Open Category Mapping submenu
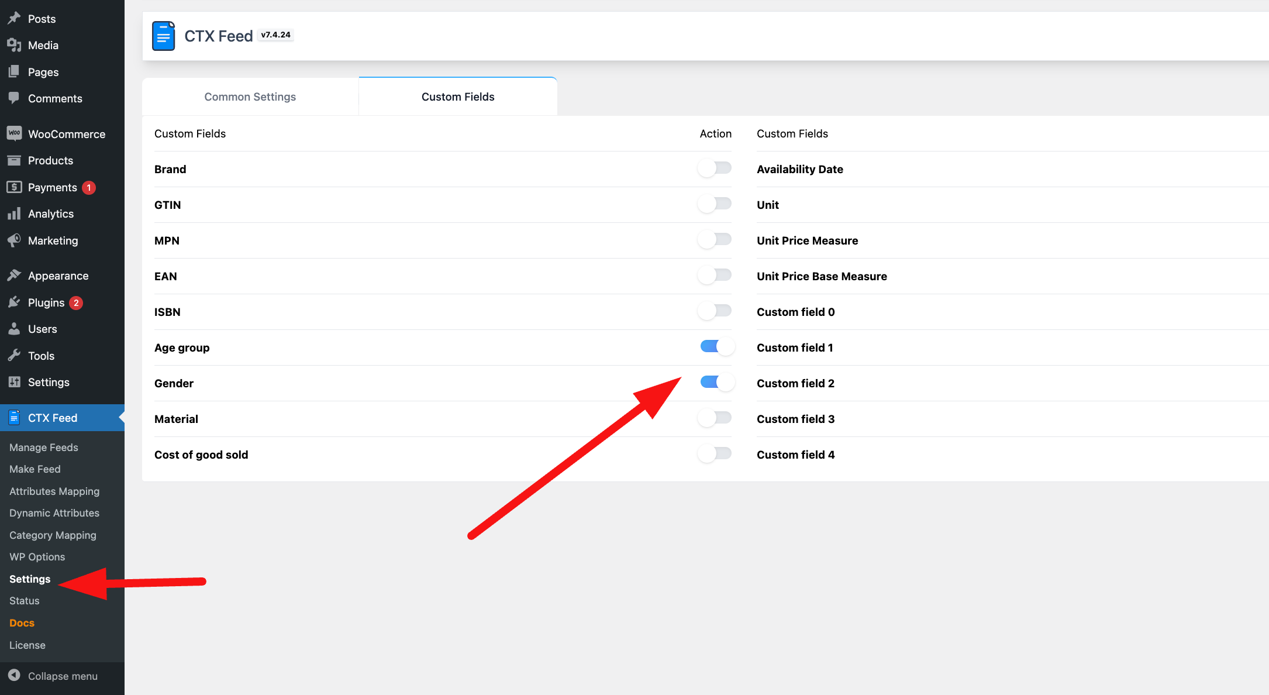 click(53, 535)
